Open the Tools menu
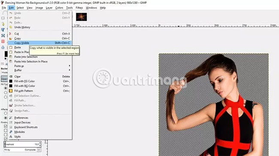The width and height of the screenshot is (279, 156). (x=69, y=8)
